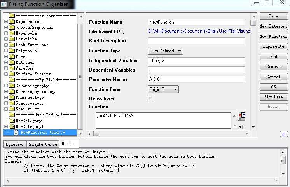Expand the Spectroscopy category
The height and width of the screenshot is (187, 290).
[x=6, y=103]
